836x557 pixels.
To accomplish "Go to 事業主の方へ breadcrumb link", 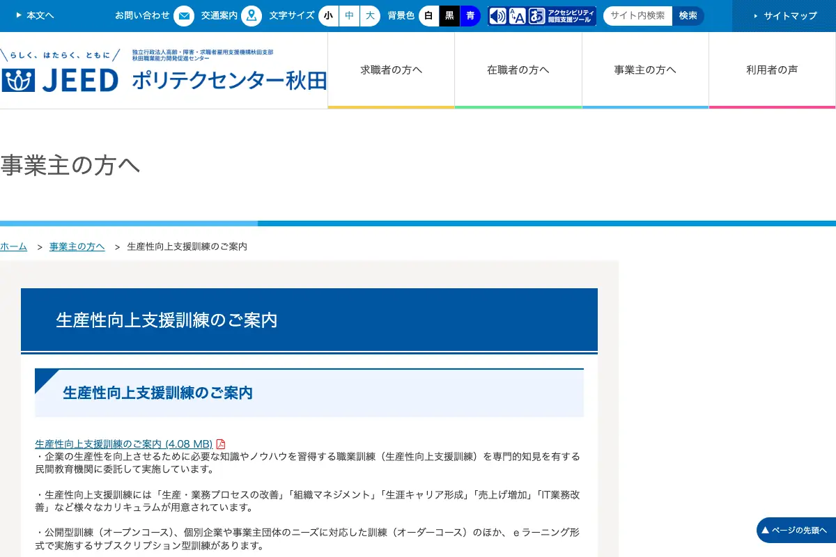I will pyautogui.click(x=77, y=246).
